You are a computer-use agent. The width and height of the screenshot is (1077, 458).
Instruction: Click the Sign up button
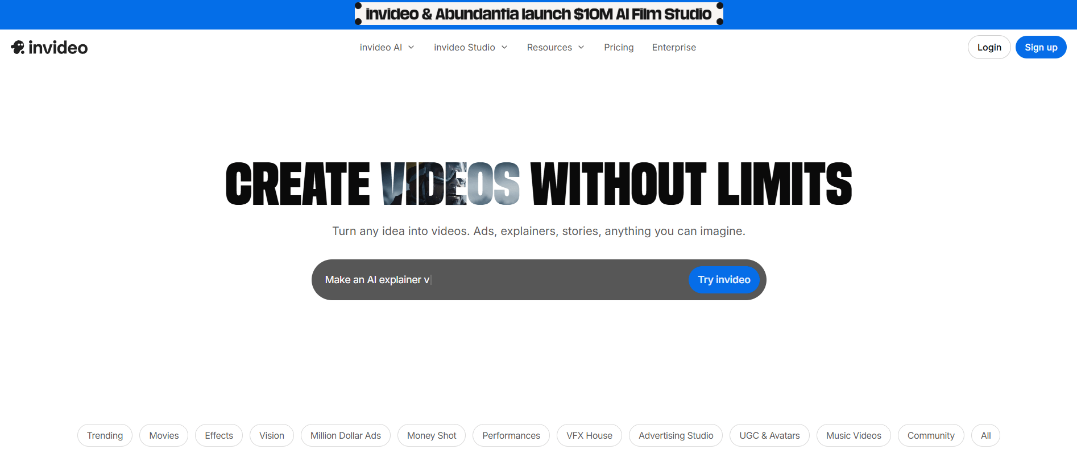coord(1041,47)
